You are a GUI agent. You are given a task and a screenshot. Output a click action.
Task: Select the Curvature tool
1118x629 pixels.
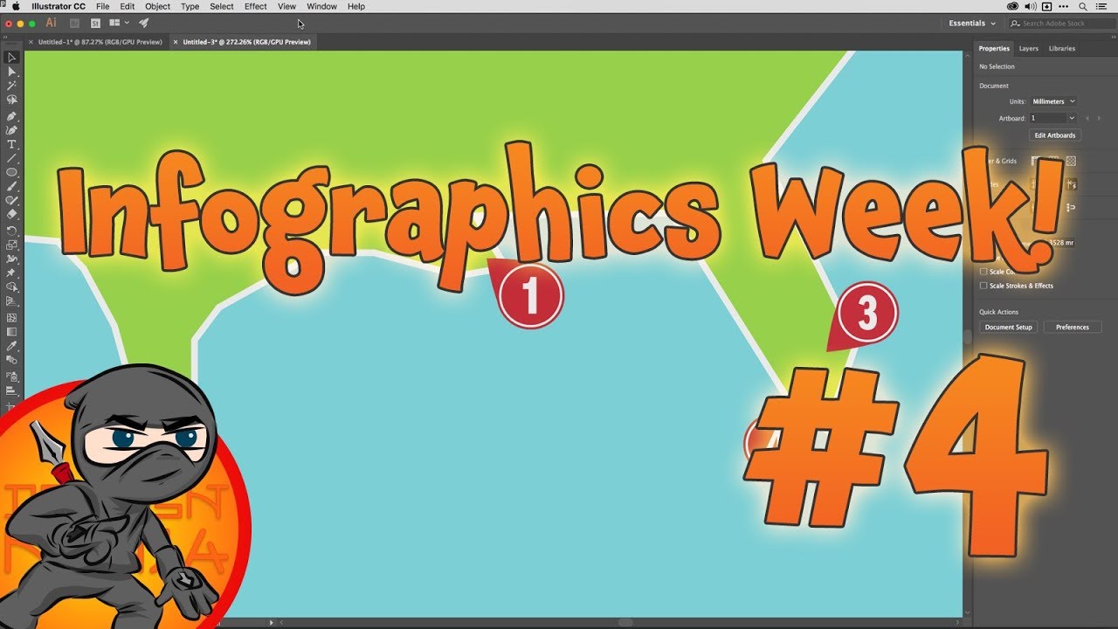(11, 130)
